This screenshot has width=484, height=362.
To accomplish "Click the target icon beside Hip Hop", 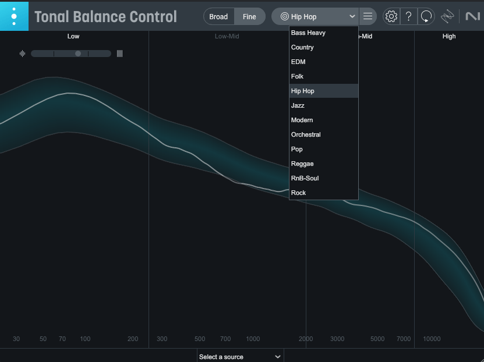I will point(284,16).
